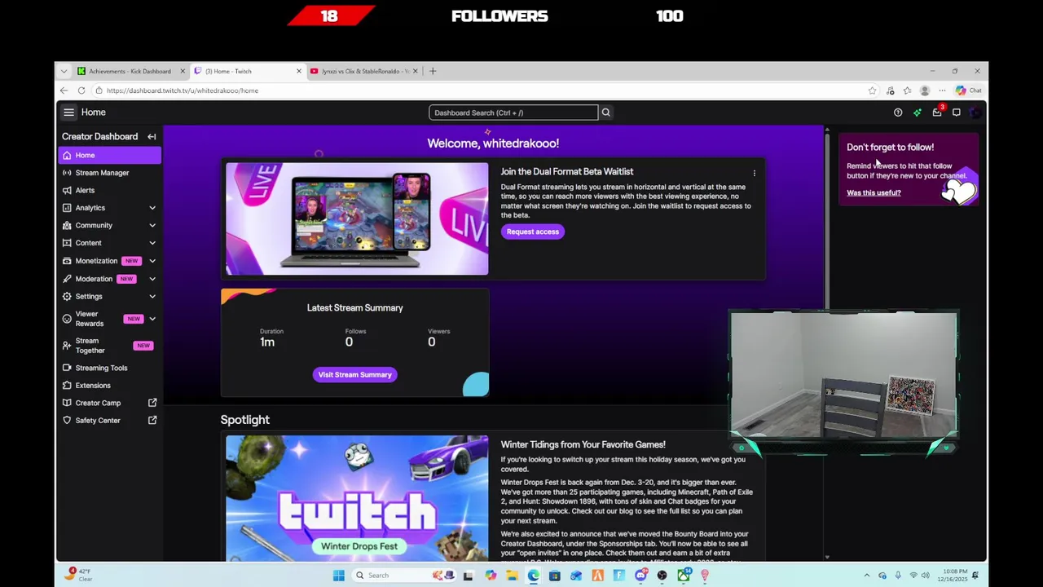1043x587 pixels.
Task: Close the Twitch Home tab
Action: pos(299,71)
